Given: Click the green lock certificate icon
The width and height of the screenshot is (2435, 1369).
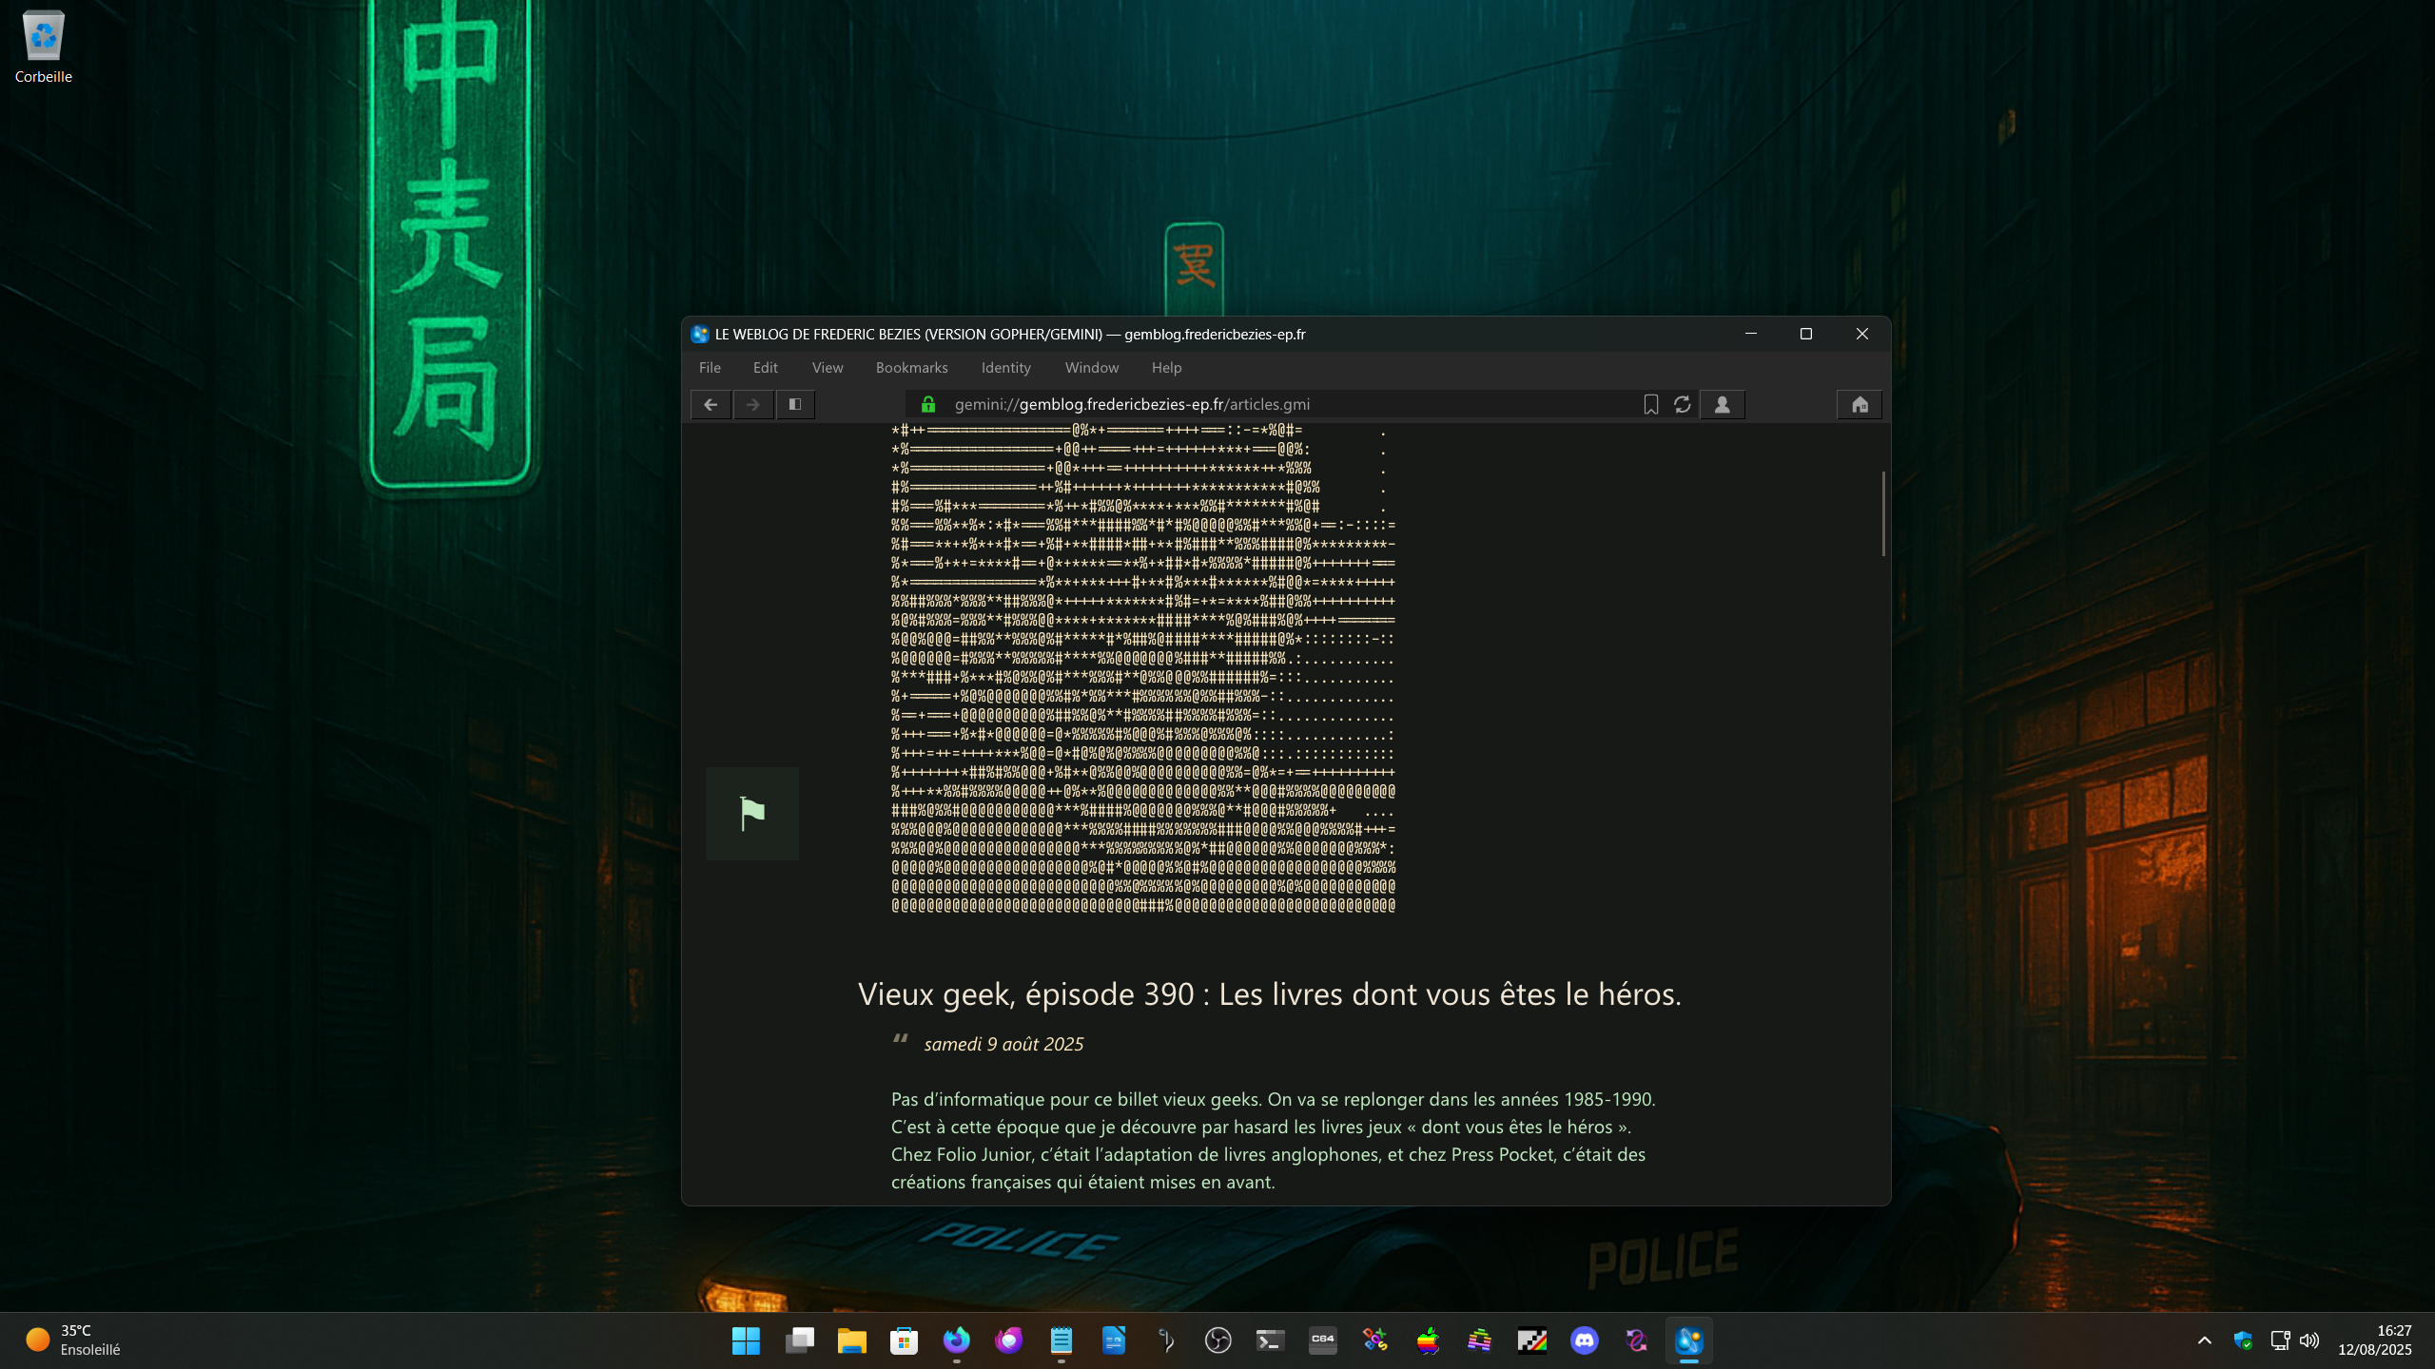Looking at the screenshot, I should (928, 404).
